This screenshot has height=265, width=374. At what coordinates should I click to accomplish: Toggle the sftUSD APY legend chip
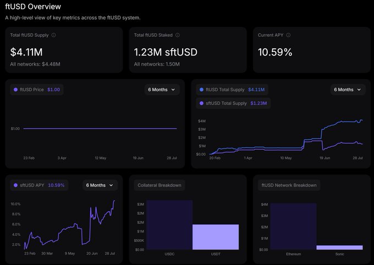[39, 185]
